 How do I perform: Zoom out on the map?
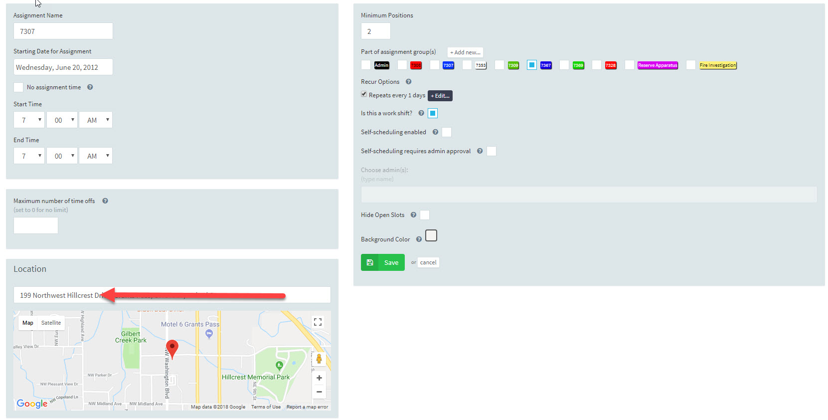(319, 392)
